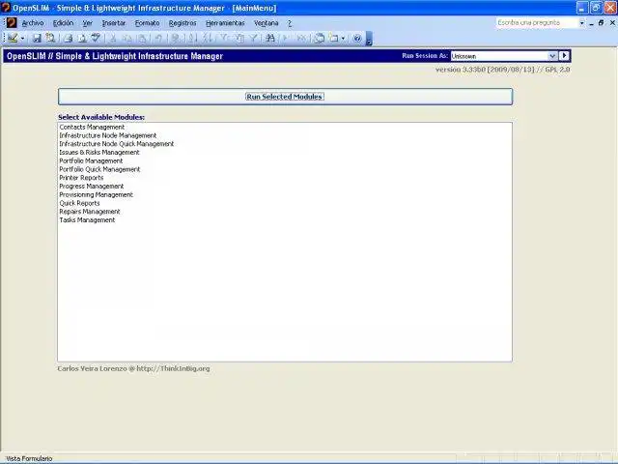This screenshot has height=464, width=618.
Task: Click the Help question mark toolbar icon
Action: point(357,38)
